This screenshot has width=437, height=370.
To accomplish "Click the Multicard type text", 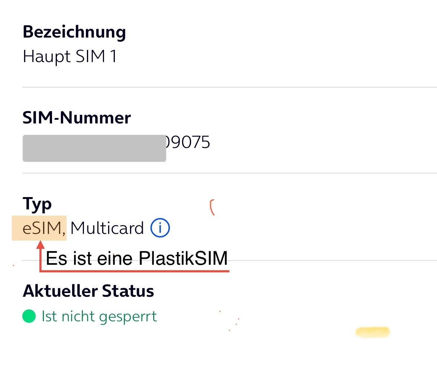I will pyautogui.click(x=107, y=228).
